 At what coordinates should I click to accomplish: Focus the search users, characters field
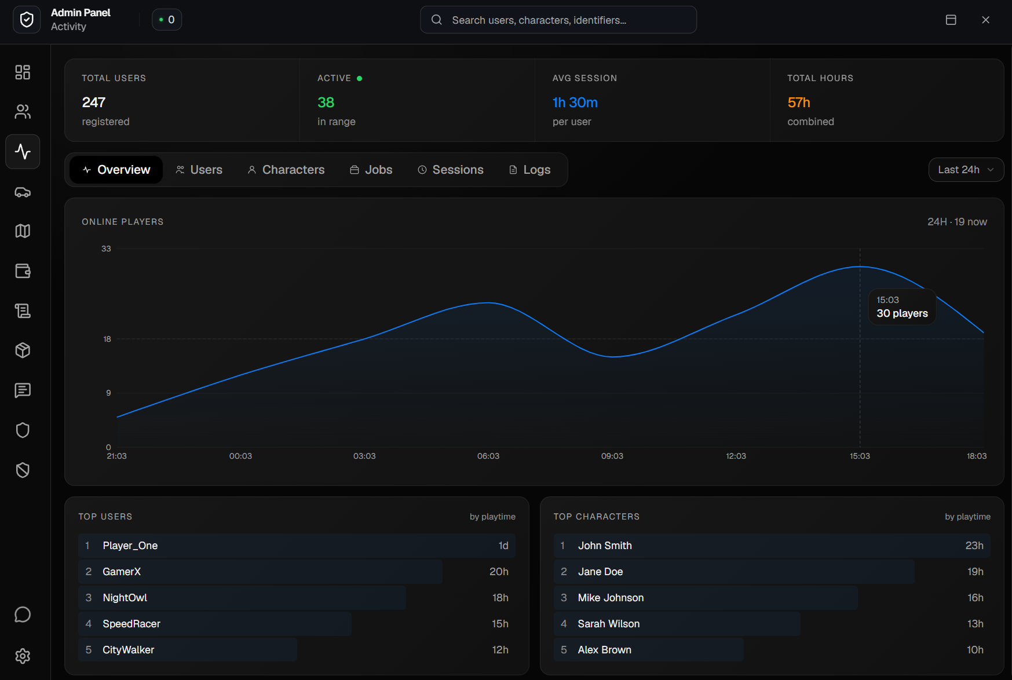(558, 20)
